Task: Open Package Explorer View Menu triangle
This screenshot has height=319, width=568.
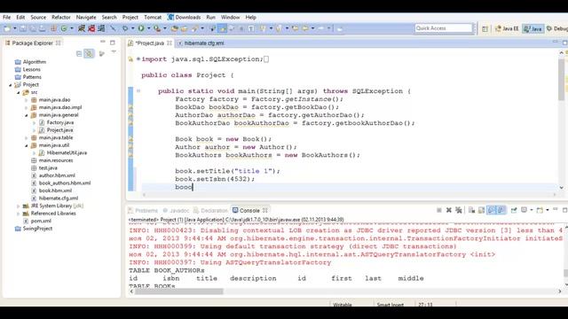Action: click(x=114, y=52)
